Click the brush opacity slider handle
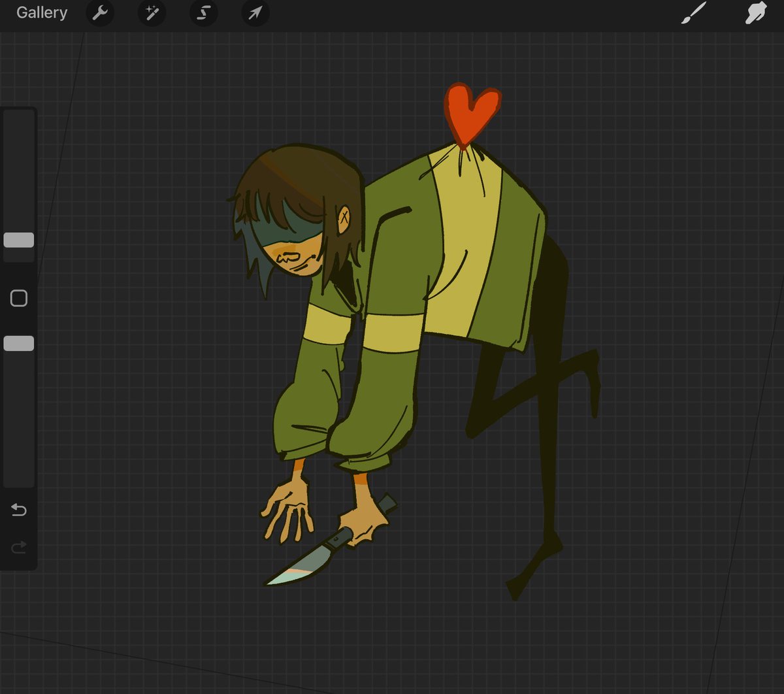 coord(19,343)
